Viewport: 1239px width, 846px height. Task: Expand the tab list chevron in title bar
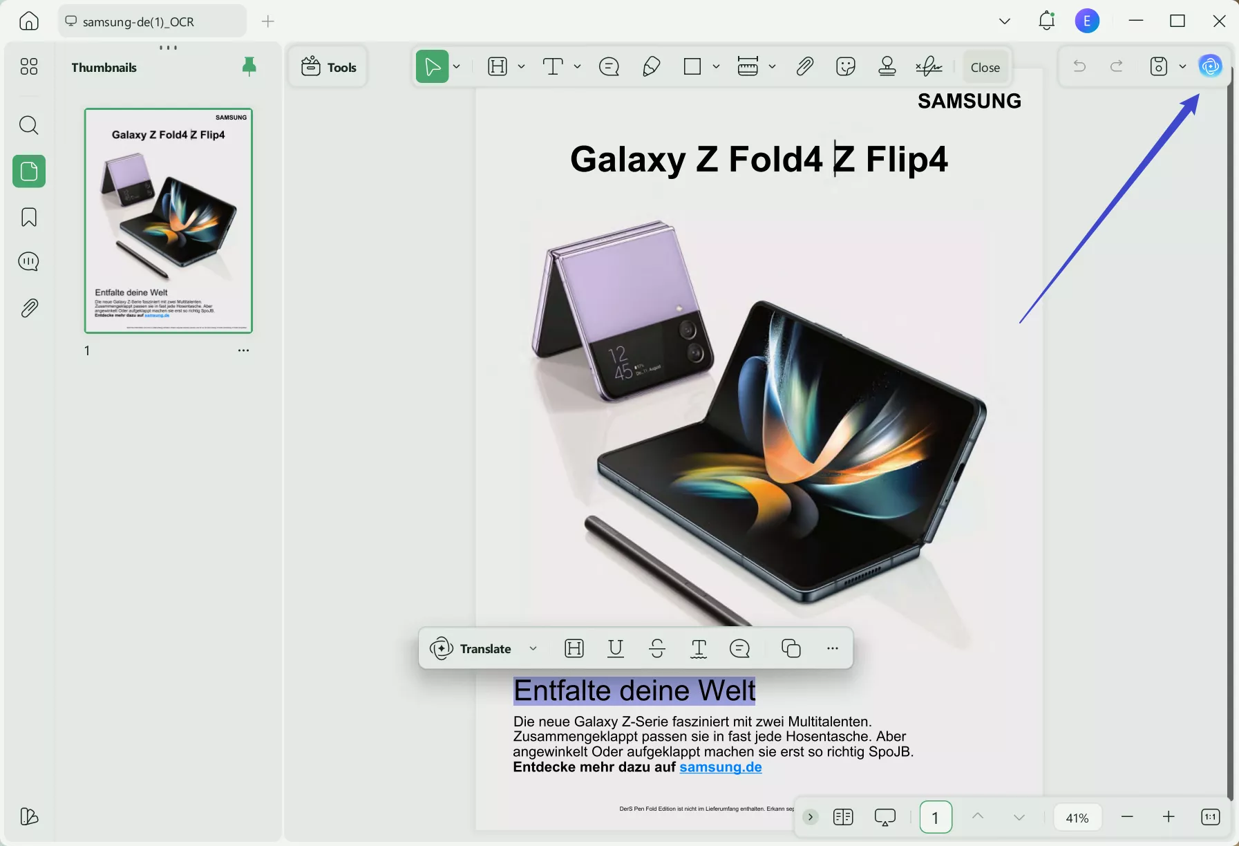point(1005,21)
